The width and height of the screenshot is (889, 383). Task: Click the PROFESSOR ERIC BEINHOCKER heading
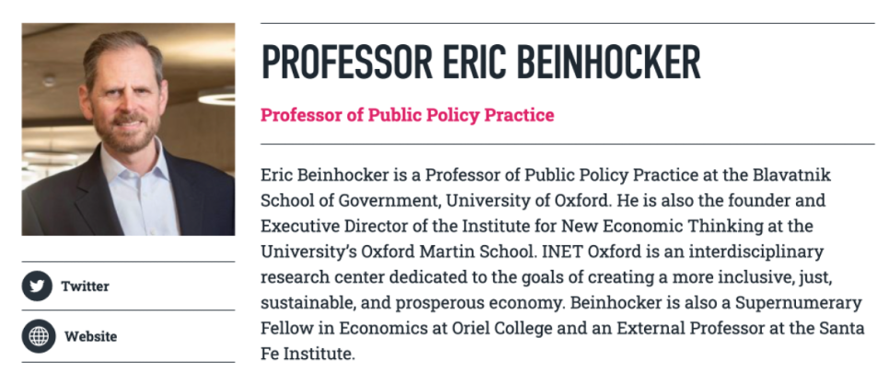coord(480,62)
